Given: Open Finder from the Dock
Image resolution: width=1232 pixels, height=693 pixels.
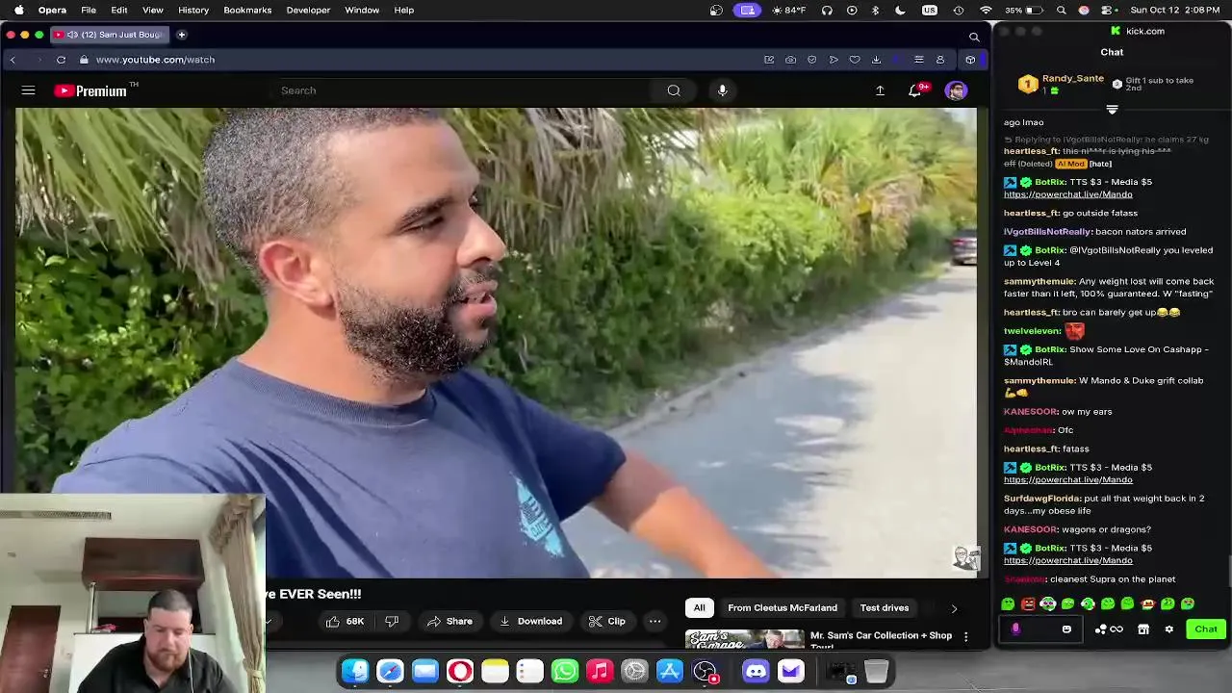Looking at the screenshot, I should pyautogui.click(x=355, y=671).
